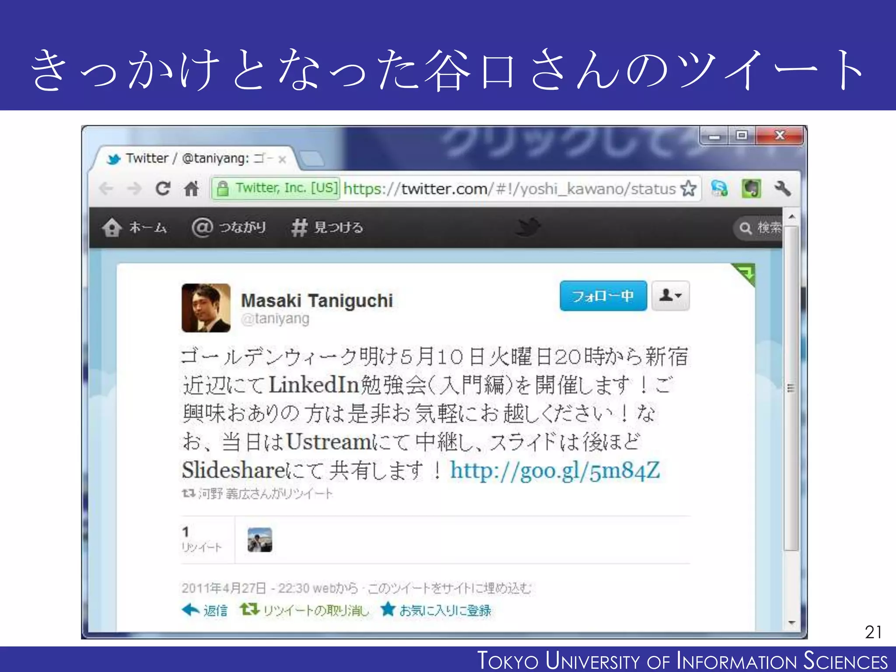This screenshot has width=896, height=672.
Task: Click 河野 義広さんがリツイート text
Action: tap(266, 494)
